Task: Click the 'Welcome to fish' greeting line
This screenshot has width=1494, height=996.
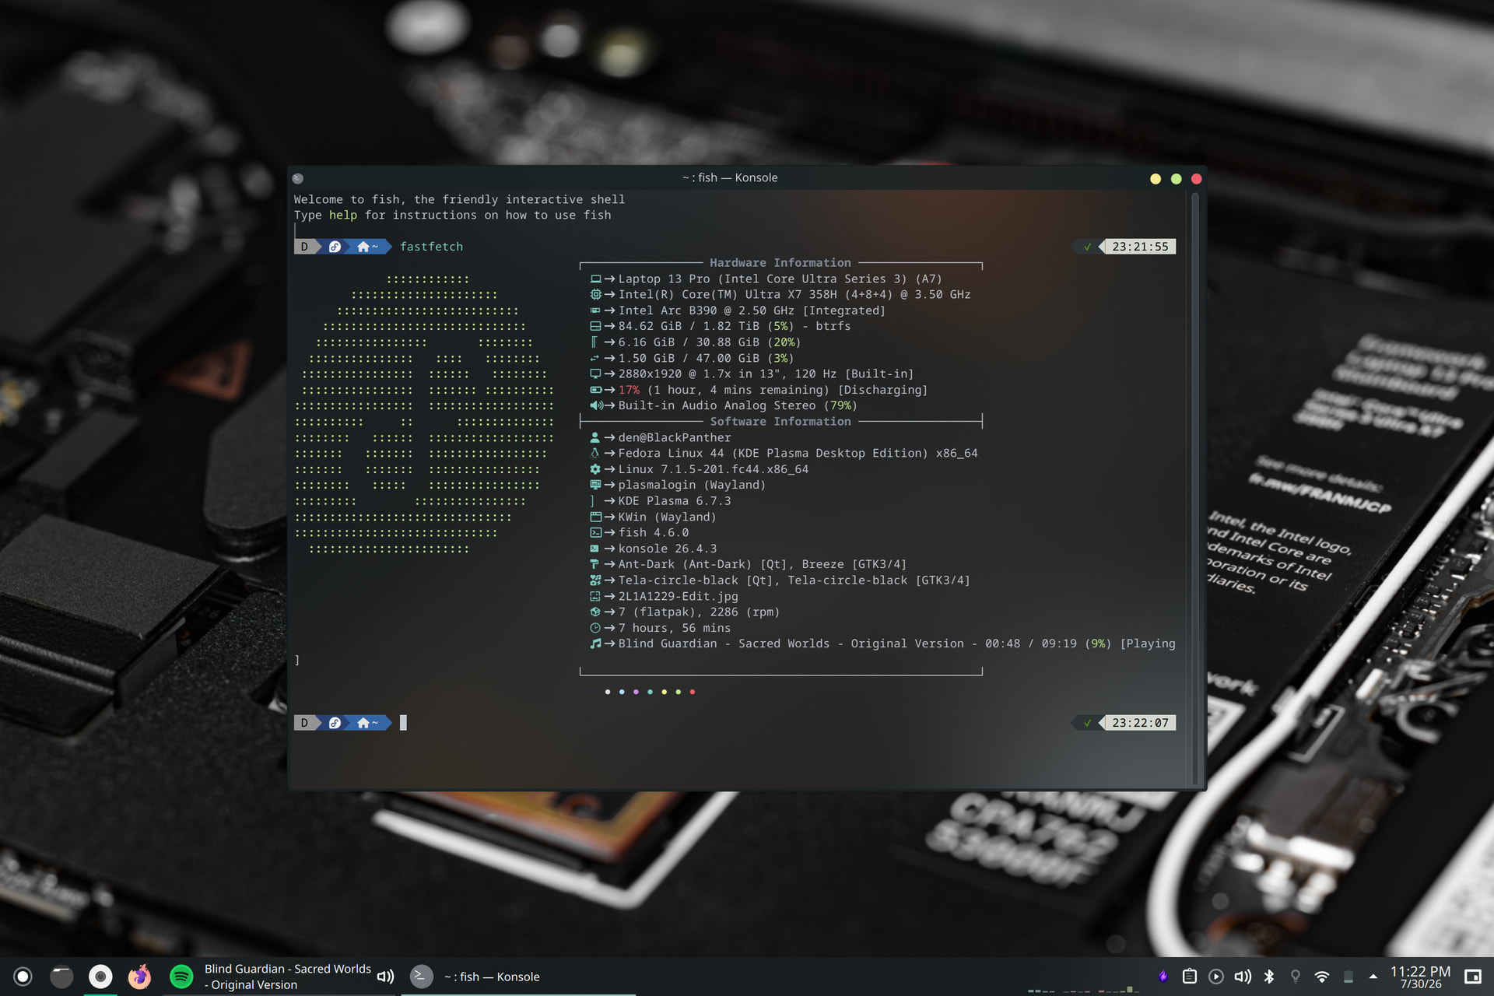Action: pos(459,200)
